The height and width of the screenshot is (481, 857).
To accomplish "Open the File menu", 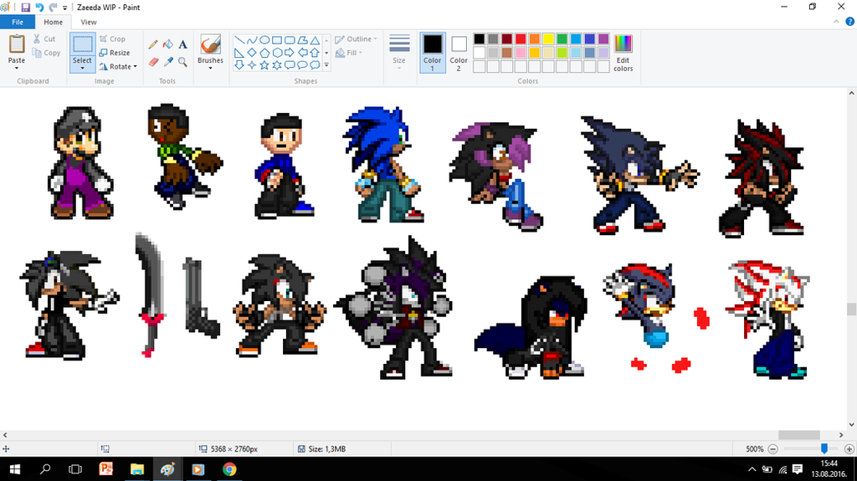I will (x=18, y=22).
